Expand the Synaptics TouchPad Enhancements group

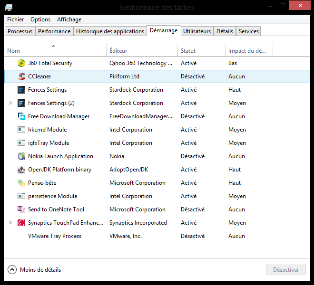pos(10,223)
